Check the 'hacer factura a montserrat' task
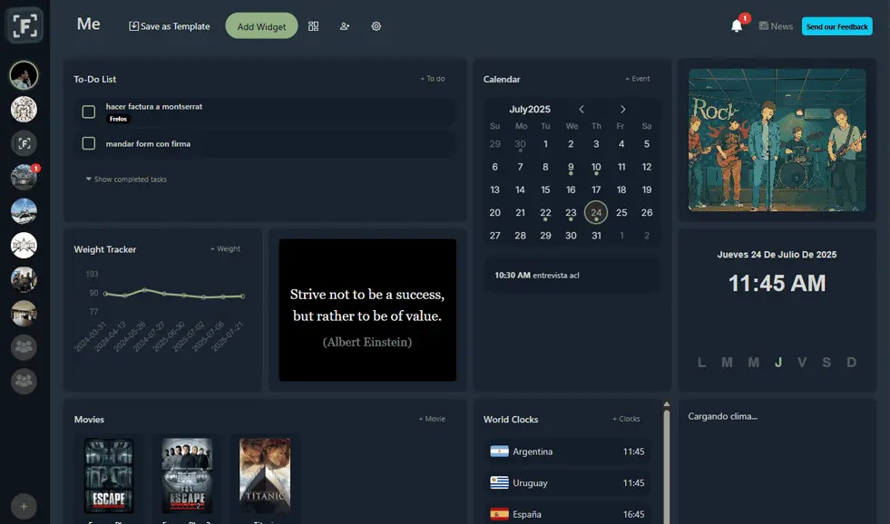890x524 pixels. [x=89, y=112]
